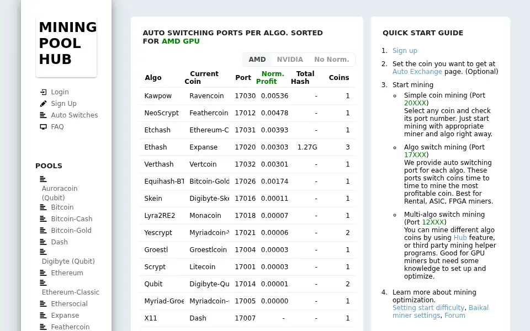Click port 17031 in Etchash row
Viewport: 530px width, 331px height.
tap(245, 130)
